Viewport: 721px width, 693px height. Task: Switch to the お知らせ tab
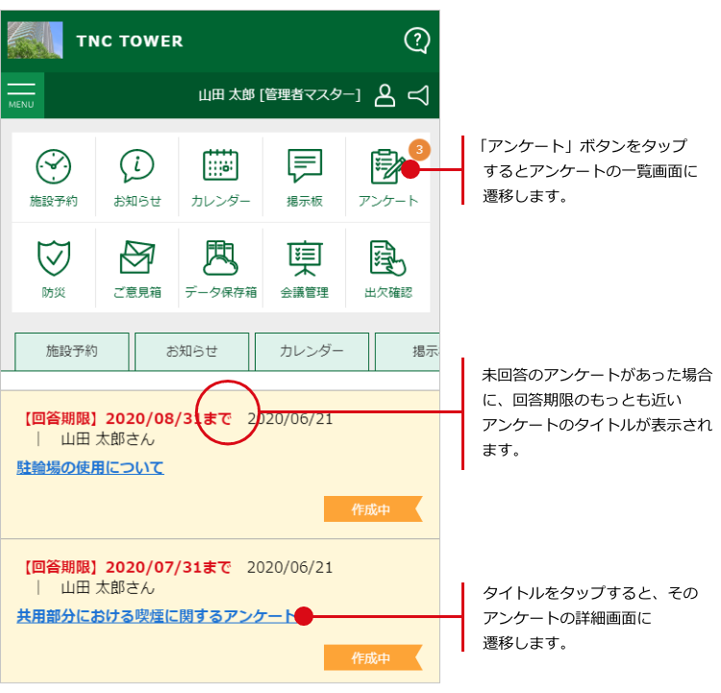(x=191, y=352)
